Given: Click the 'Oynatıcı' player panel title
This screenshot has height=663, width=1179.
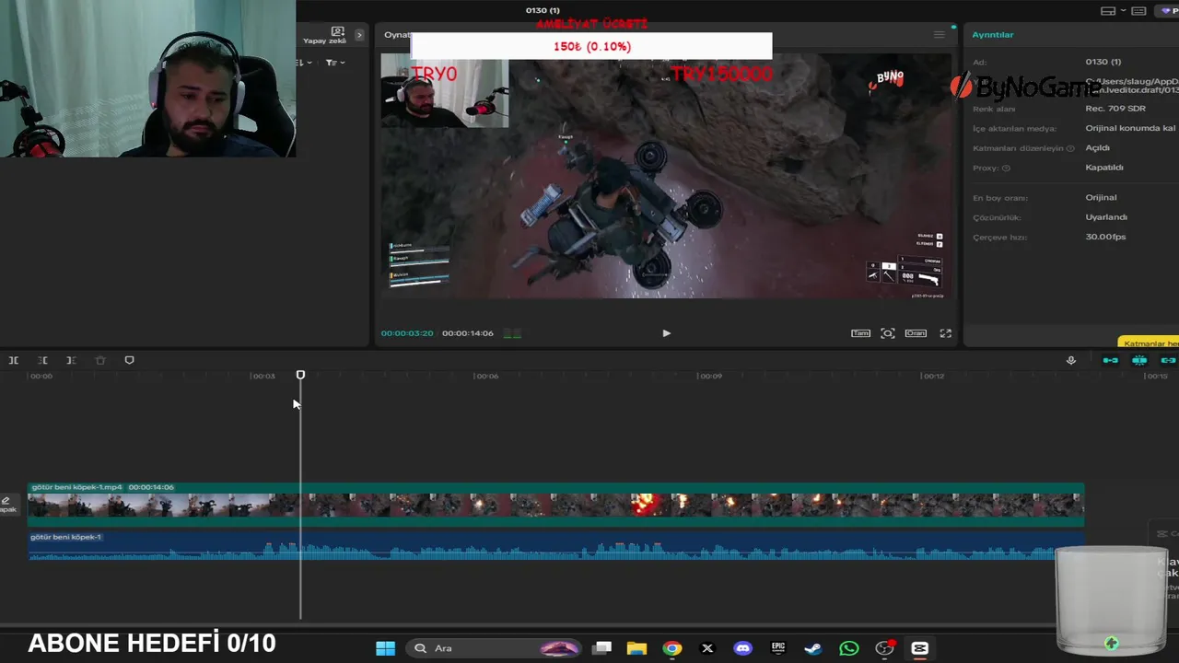Looking at the screenshot, I should pyautogui.click(x=397, y=35).
